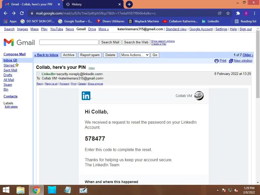Click the Archive button

[x=69, y=55]
